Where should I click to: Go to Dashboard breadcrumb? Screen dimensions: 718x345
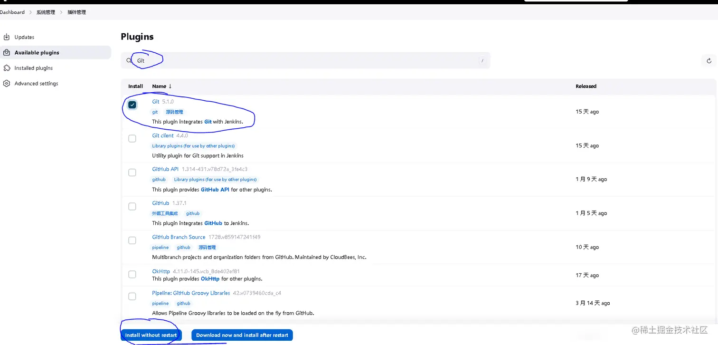(x=12, y=12)
